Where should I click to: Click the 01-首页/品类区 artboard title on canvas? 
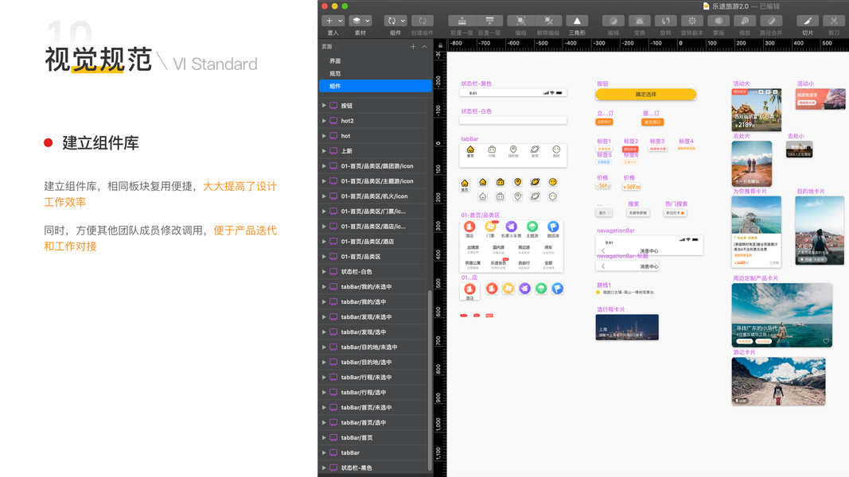point(481,215)
